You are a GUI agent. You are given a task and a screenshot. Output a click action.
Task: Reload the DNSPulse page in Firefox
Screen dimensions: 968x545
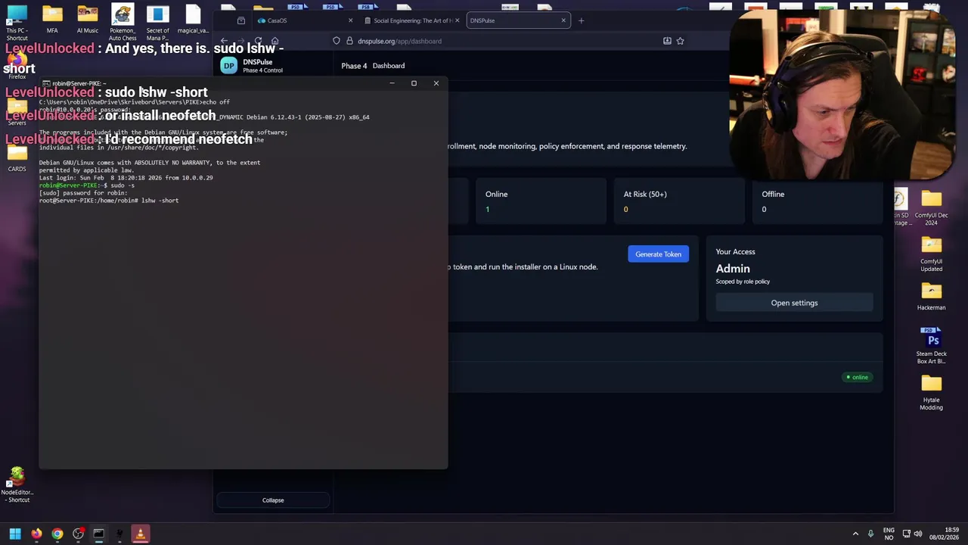(x=258, y=41)
